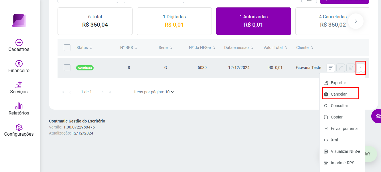Open the three-dots row actions menu
This screenshot has height=172, width=381.
(x=361, y=68)
